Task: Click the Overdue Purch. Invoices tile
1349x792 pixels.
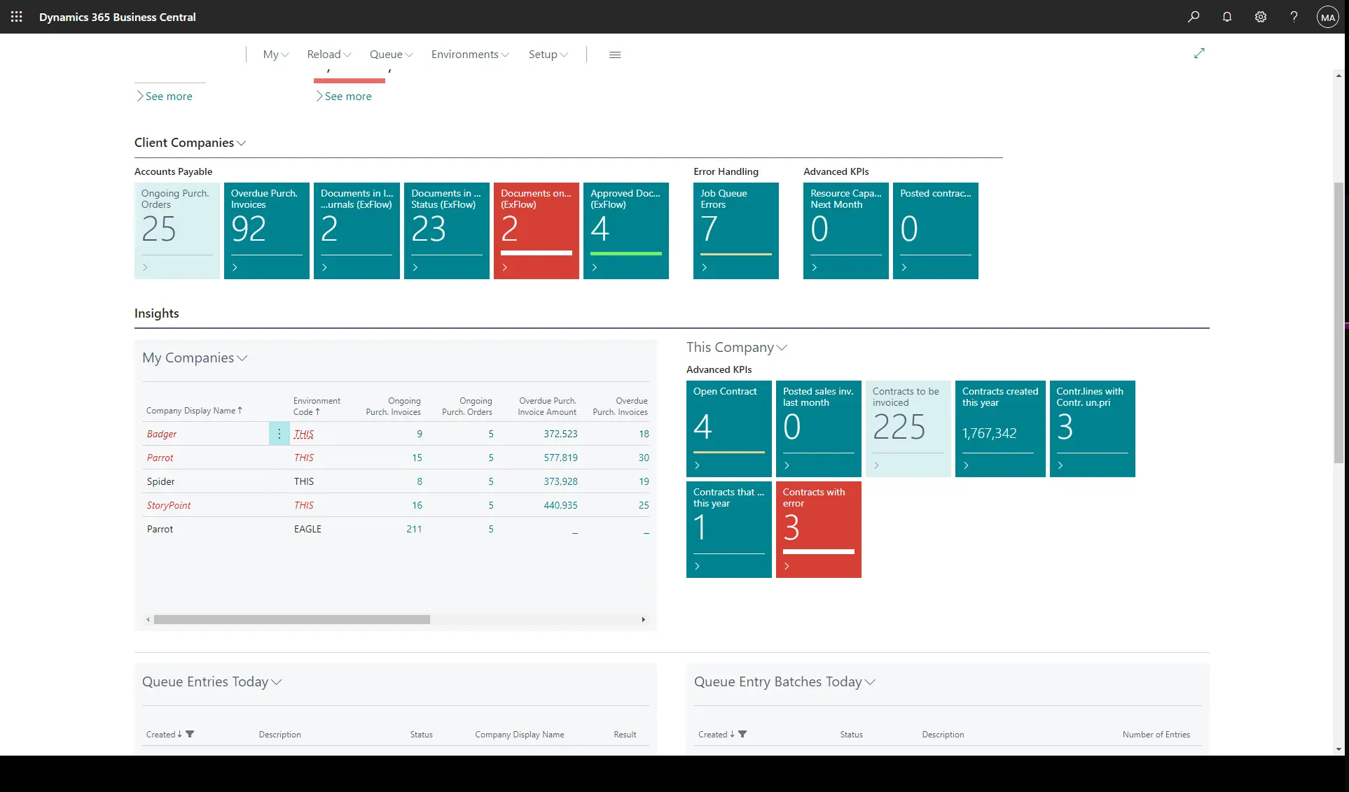Action: pos(267,230)
